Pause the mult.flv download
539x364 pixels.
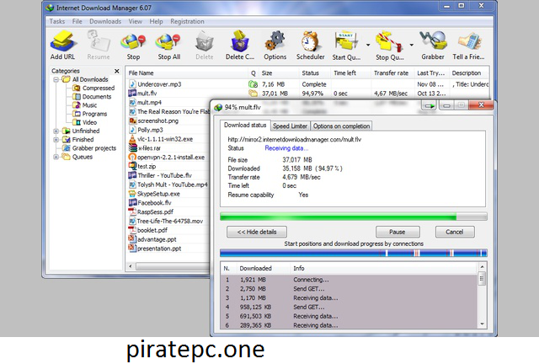(398, 232)
